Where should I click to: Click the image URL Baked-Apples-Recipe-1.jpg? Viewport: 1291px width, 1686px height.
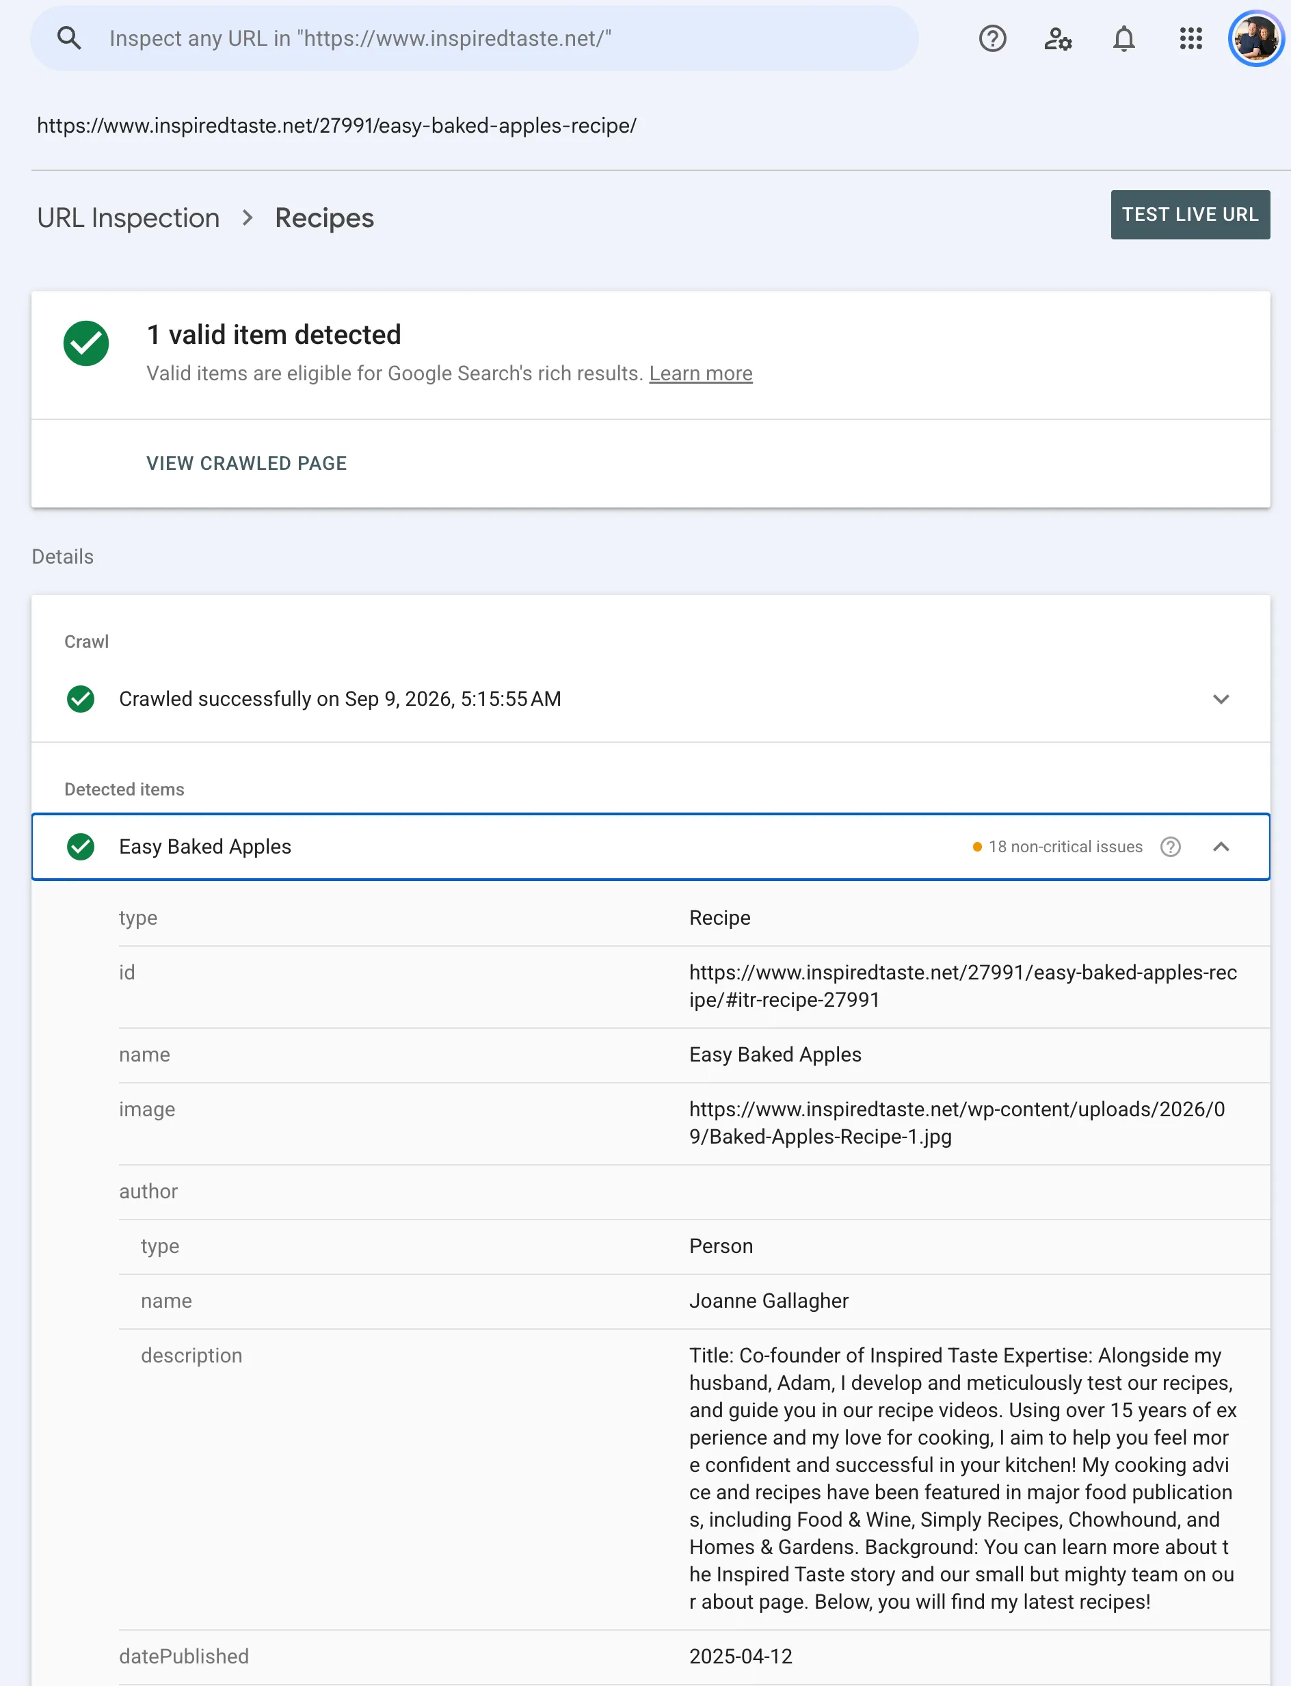pos(957,1124)
